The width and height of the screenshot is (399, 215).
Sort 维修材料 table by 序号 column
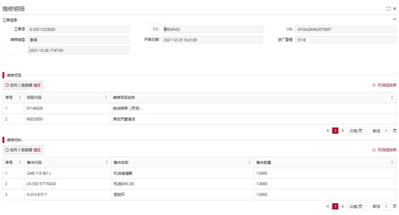pos(20,162)
